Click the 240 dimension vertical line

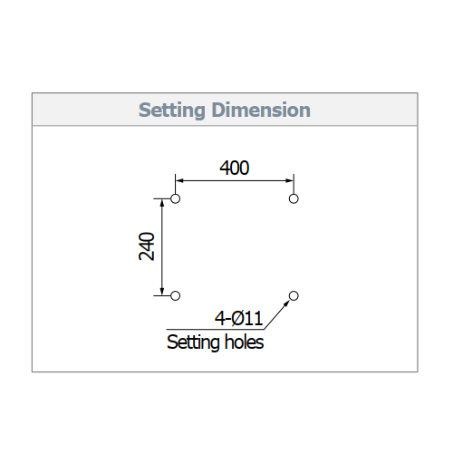(162, 247)
